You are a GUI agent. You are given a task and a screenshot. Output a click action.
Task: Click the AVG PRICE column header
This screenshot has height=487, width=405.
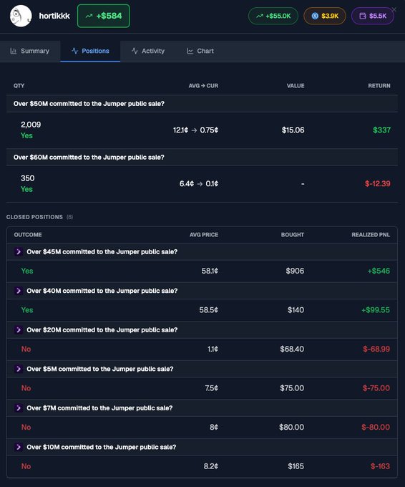pos(204,235)
